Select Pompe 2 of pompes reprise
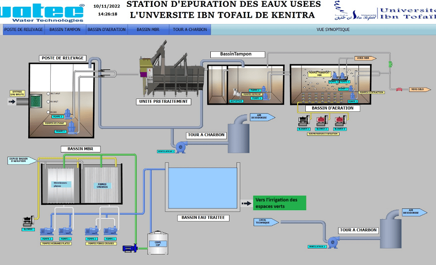The image size is (436, 265). pyautogui.click(x=264, y=88)
